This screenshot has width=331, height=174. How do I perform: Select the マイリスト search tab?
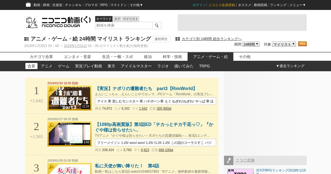[130, 19]
